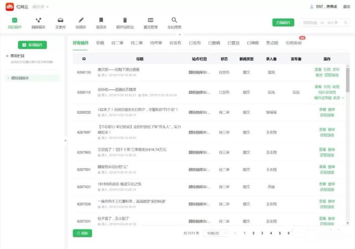The height and width of the screenshot is (249, 355).
Task: Open the 50条/页 page size dropdown
Action: [x=215, y=233]
